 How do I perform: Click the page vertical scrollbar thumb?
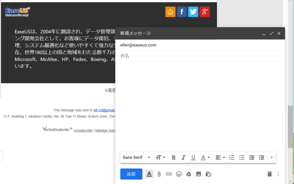pos(290,127)
